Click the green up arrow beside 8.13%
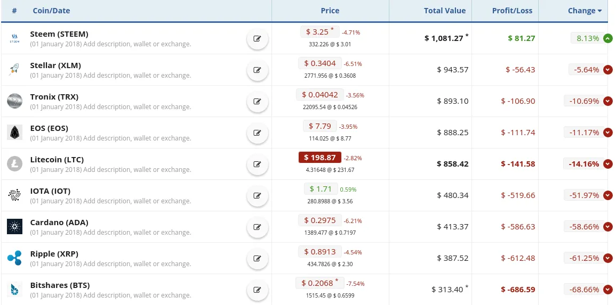The height and width of the screenshot is (305, 616). click(x=608, y=38)
